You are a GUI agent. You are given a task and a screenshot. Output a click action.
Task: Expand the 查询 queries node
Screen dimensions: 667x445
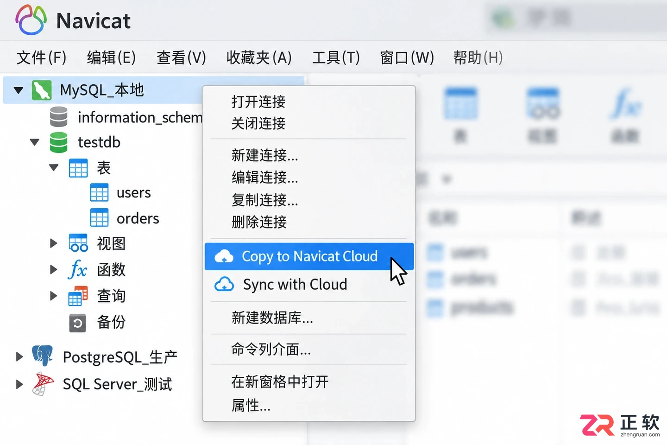54,296
